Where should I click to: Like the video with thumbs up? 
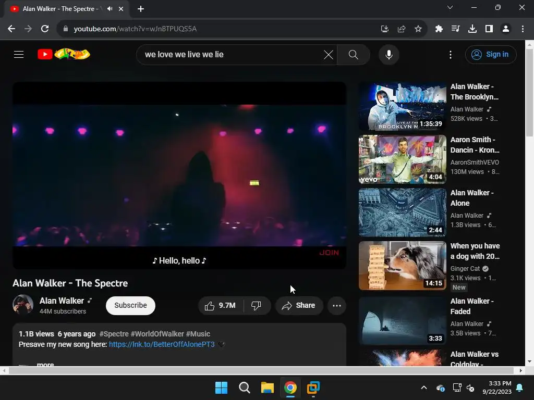pyautogui.click(x=221, y=305)
